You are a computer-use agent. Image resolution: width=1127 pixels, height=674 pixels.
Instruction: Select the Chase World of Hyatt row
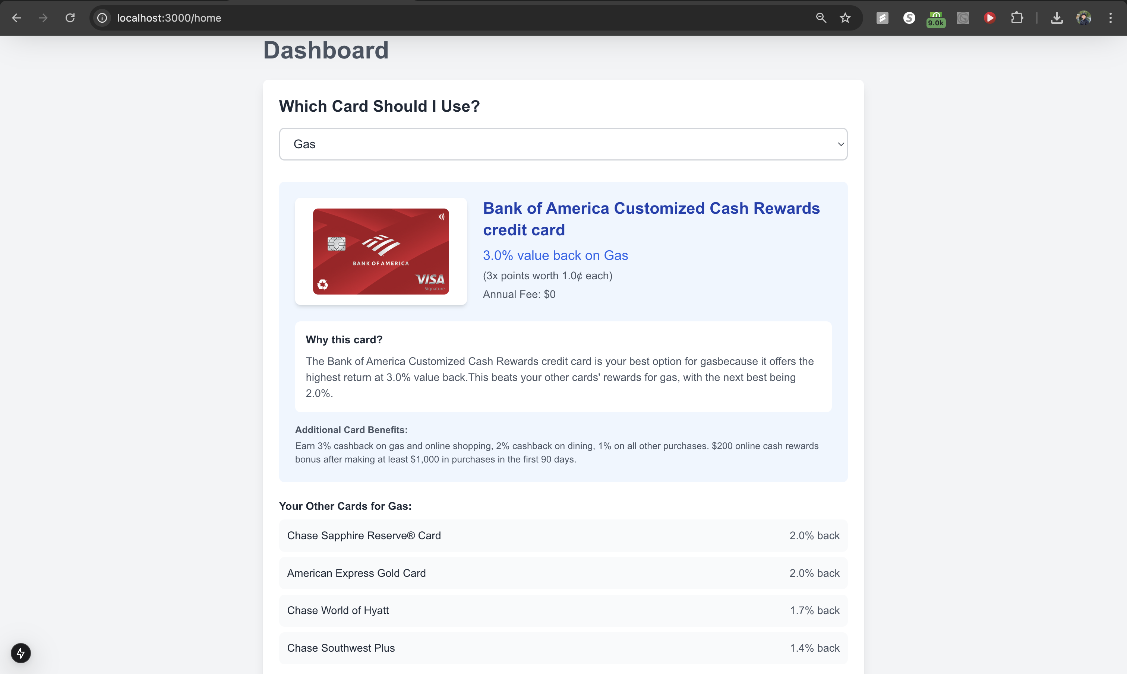click(563, 610)
